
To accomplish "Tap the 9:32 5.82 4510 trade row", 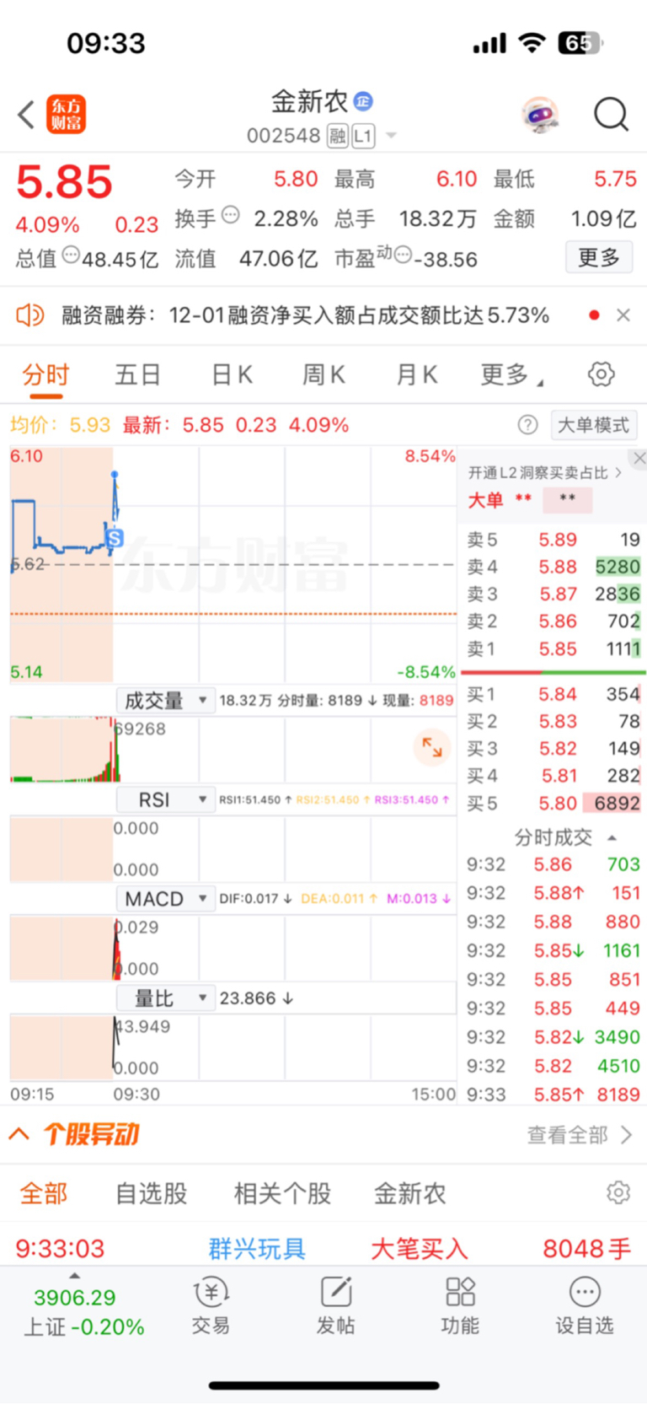I will pyautogui.click(x=553, y=1066).
